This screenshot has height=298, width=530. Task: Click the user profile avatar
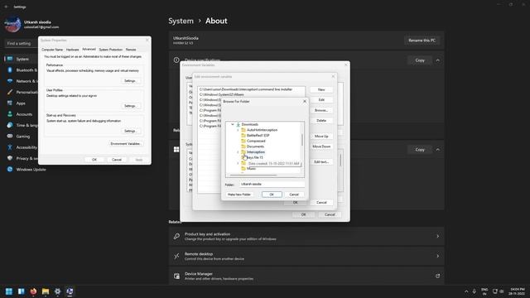(x=12, y=24)
